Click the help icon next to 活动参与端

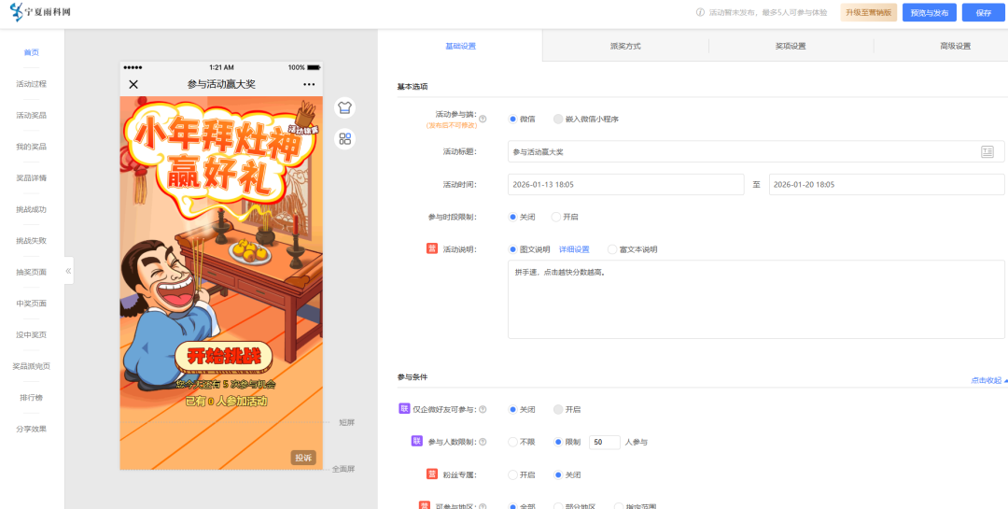coord(483,119)
